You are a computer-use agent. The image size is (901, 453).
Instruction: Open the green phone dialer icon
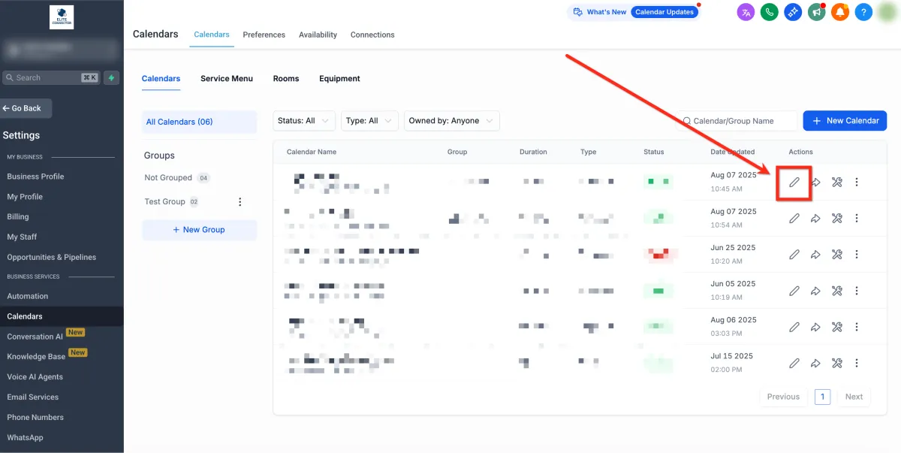pos(769,12)
